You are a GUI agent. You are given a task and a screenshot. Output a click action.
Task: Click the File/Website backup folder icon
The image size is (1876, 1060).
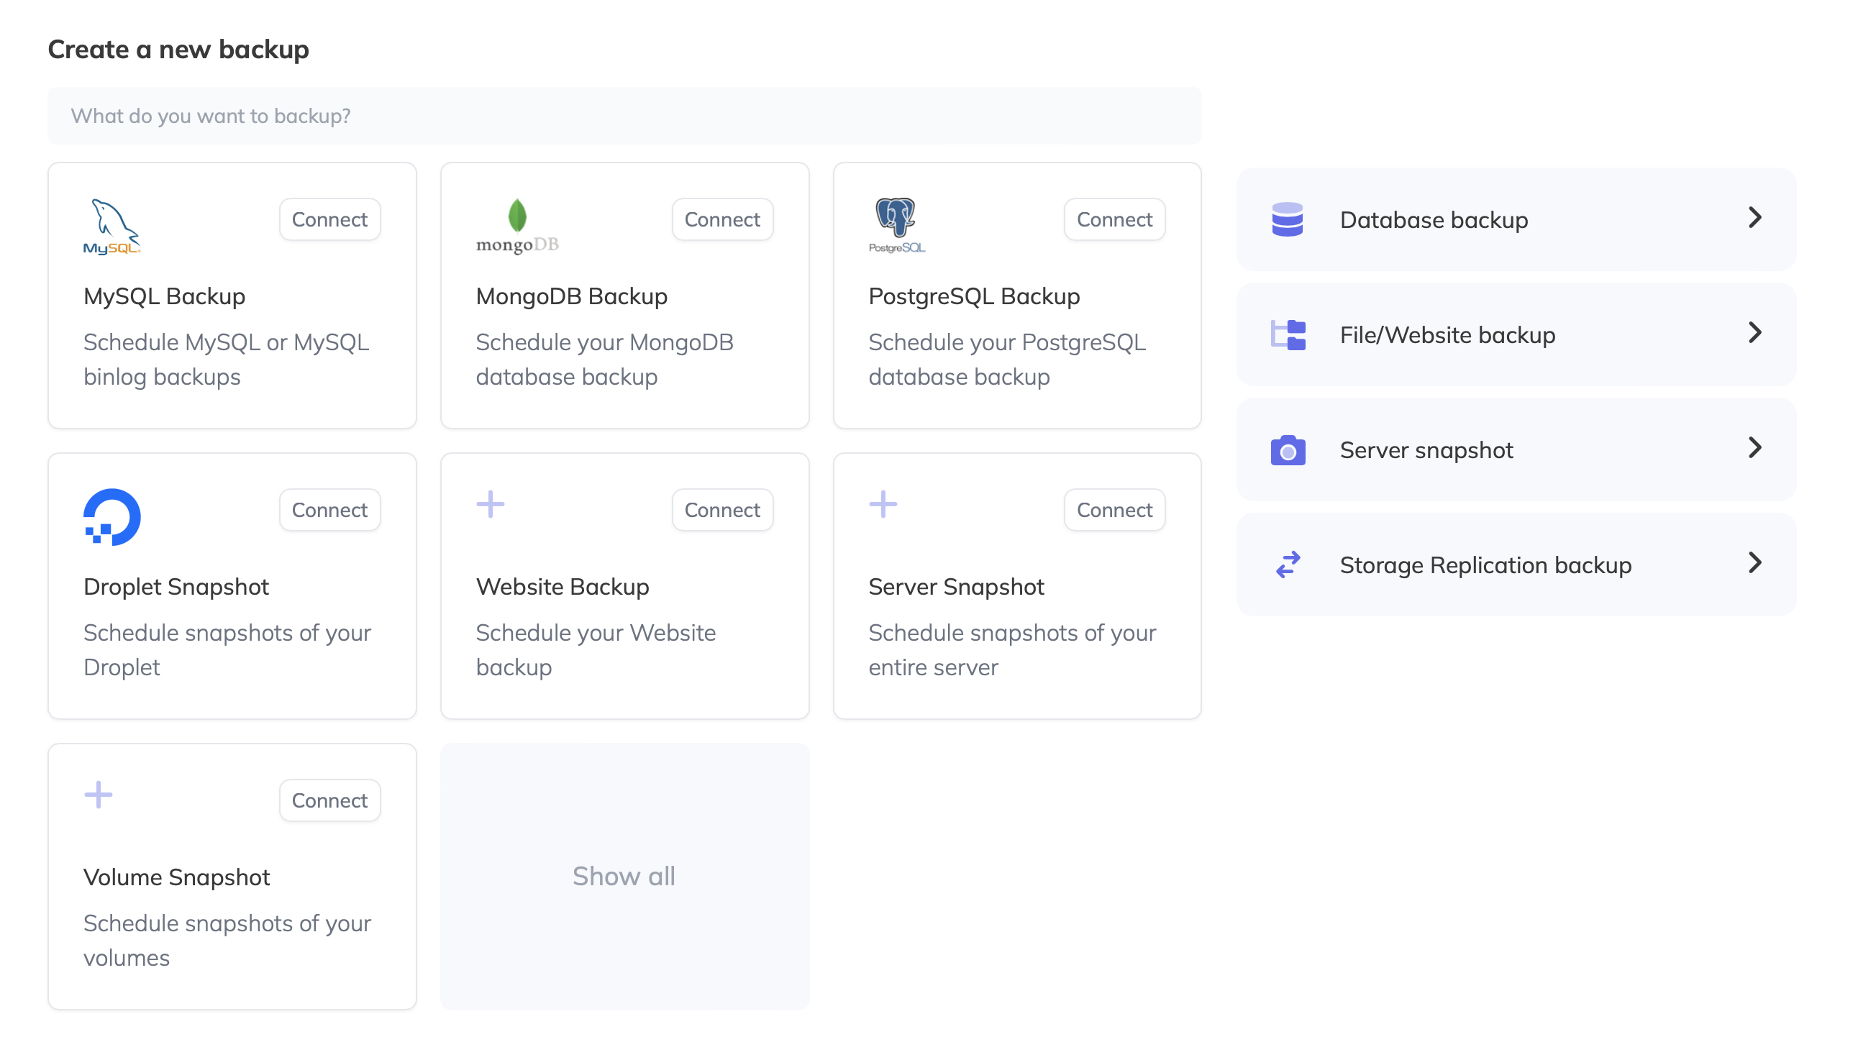(x=1287, y=335)
